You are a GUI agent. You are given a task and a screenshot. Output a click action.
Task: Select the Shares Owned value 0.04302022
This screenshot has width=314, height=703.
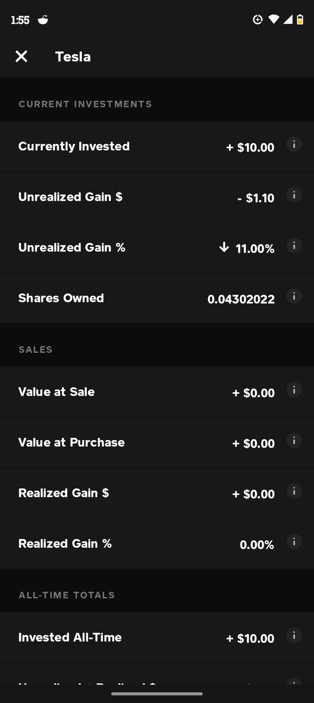241,299
